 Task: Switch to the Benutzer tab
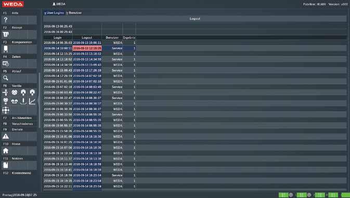pyautogui.click(x=74, y=13)
